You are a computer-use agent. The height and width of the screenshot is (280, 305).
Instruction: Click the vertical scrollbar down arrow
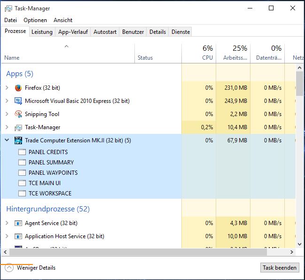299,244
